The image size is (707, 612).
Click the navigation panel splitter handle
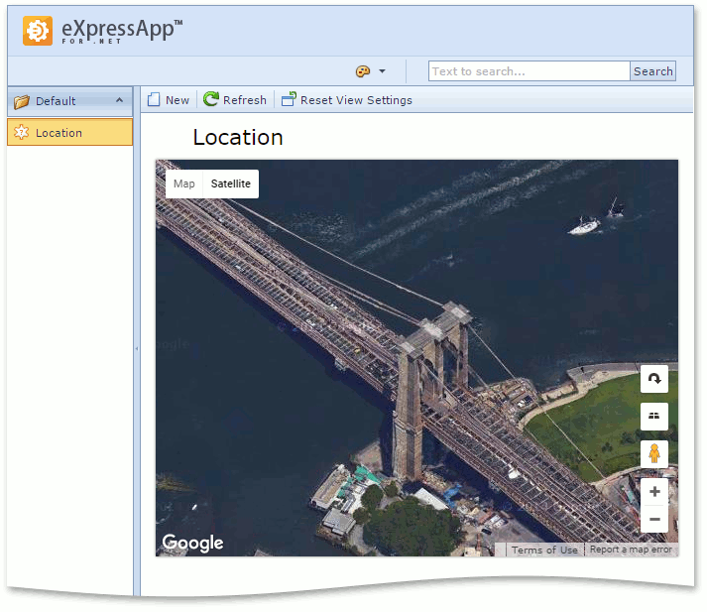point(137,348)
